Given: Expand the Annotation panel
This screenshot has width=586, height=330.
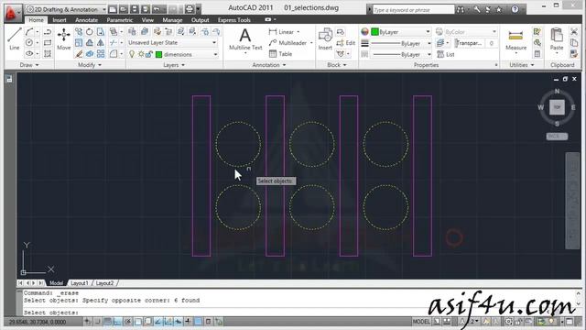Looking at the screenshot, I should point(268,65).
